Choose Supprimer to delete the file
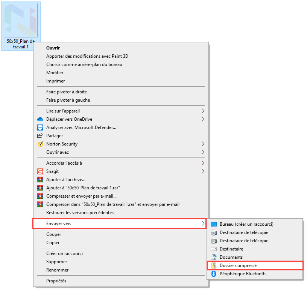This screenshot has width=307, height=291. tap(56, 262)
